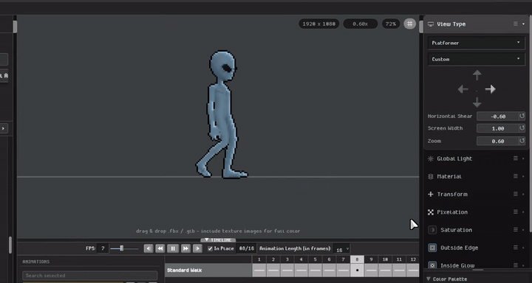Image resolution: width=532 pixels, height=283 pixels.
Task: Expand the left sidebar arrow button
Action: pyautogui.click(x=4, y=128)
